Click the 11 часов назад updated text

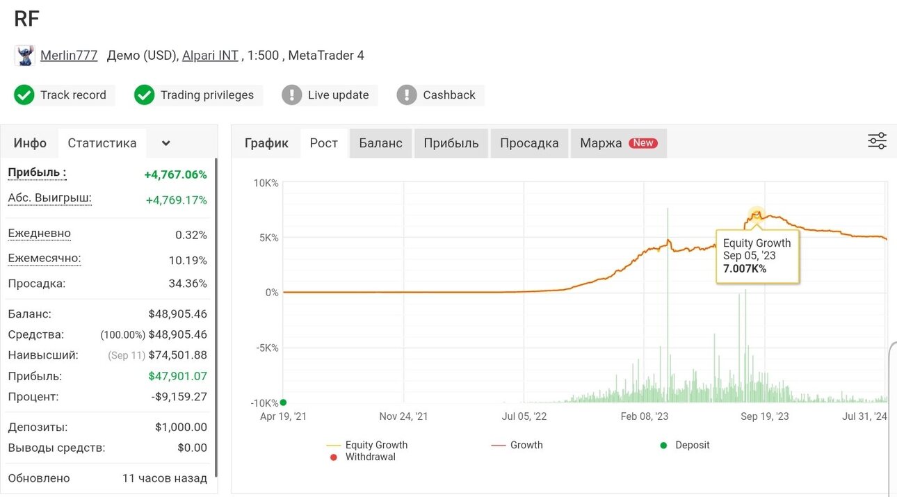pos(165,478)
